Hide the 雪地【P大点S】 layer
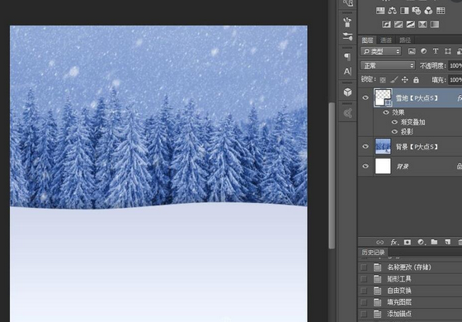The height and width of the screenshot is (322, 462). [x=365, y=97]
